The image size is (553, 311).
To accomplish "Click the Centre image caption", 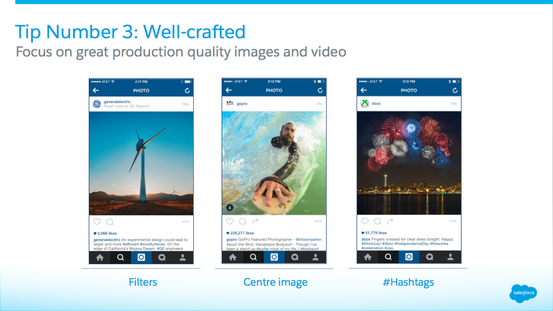I will tap(275, 282).
